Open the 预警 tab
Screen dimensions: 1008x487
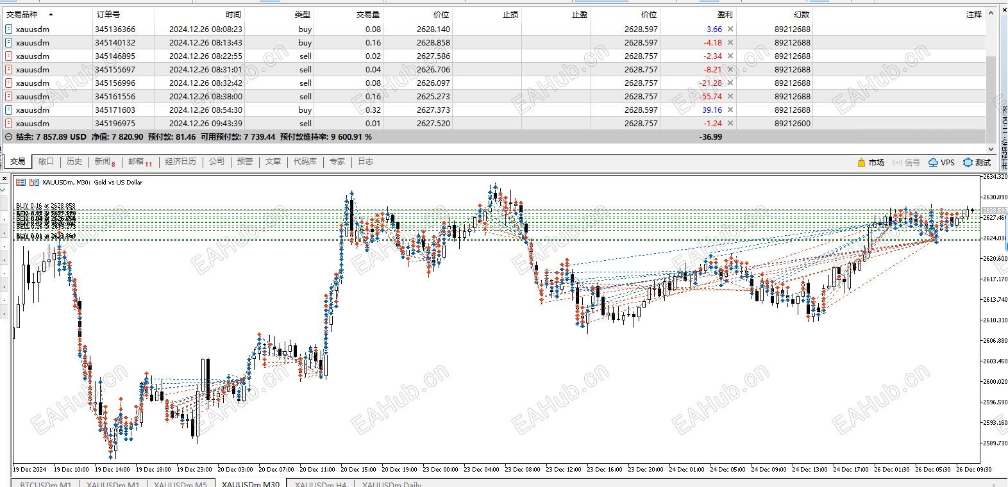(245, 161)
